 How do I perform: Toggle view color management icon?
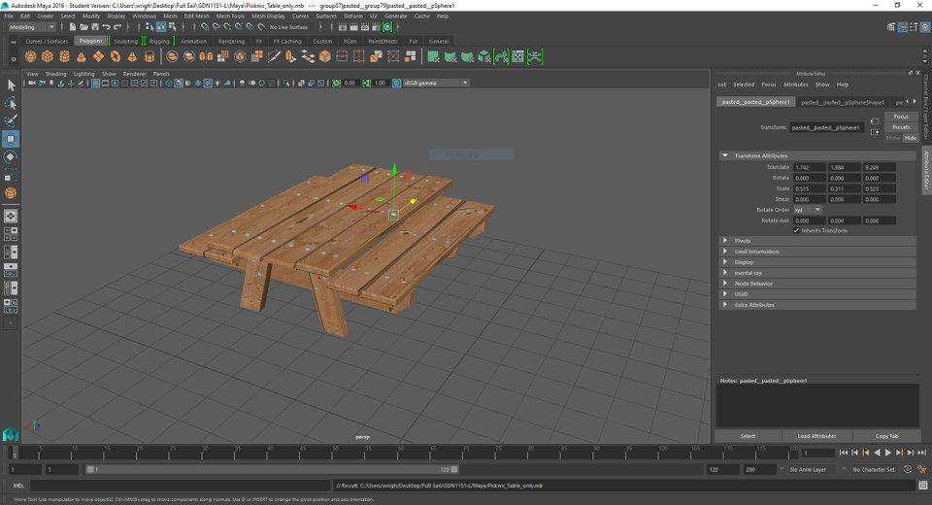[x=396, y=84]
